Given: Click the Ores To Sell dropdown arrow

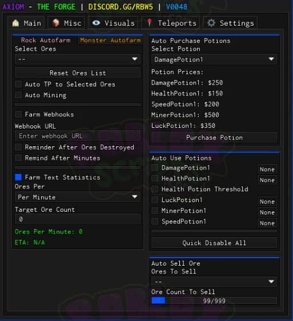Looking at the screenshot, I should coord(271,282).
